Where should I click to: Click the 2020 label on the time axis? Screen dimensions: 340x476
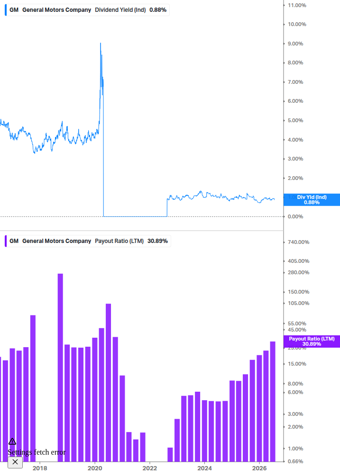(x=95, y=468)
